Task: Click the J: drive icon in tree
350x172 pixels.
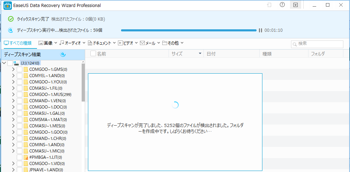Action: tap(16, 63)
